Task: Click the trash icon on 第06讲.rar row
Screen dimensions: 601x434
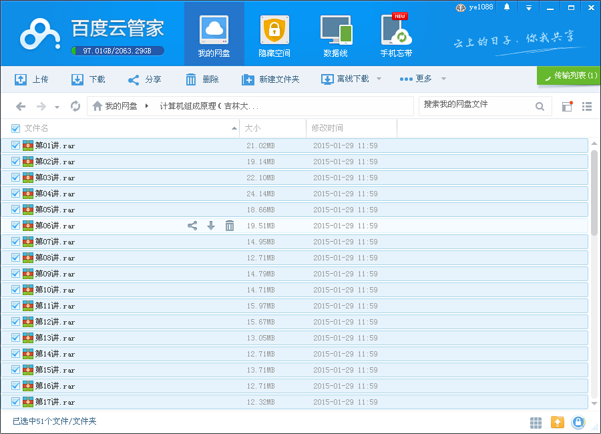Action: click(230, 226)
